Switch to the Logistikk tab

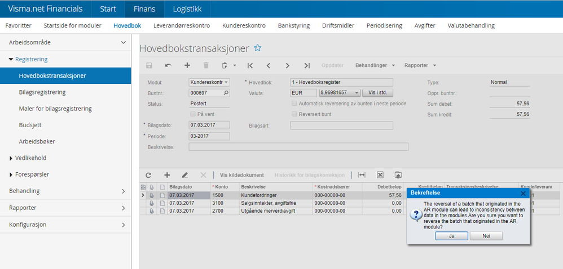[x=187, y=8]
